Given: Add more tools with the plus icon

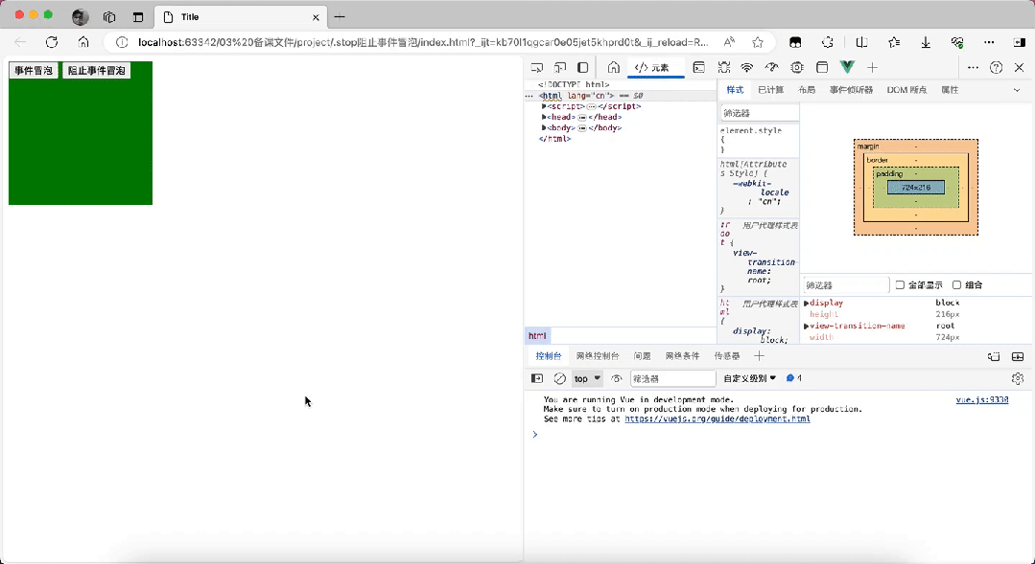Looking at the screenshot, I should [873, 67].
